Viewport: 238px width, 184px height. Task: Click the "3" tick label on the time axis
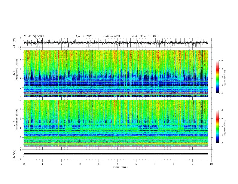(80, 164)
